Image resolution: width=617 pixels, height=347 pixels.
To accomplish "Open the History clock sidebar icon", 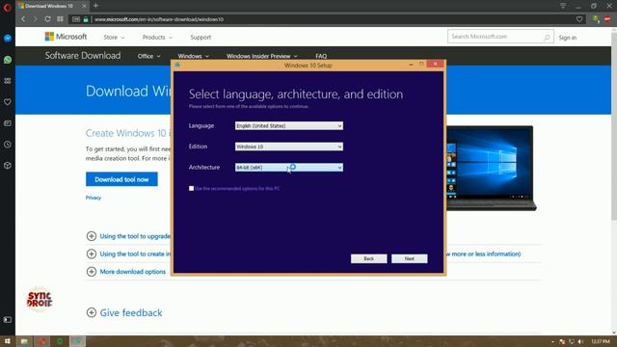I will pyautogui.click(x=8, y=145).
